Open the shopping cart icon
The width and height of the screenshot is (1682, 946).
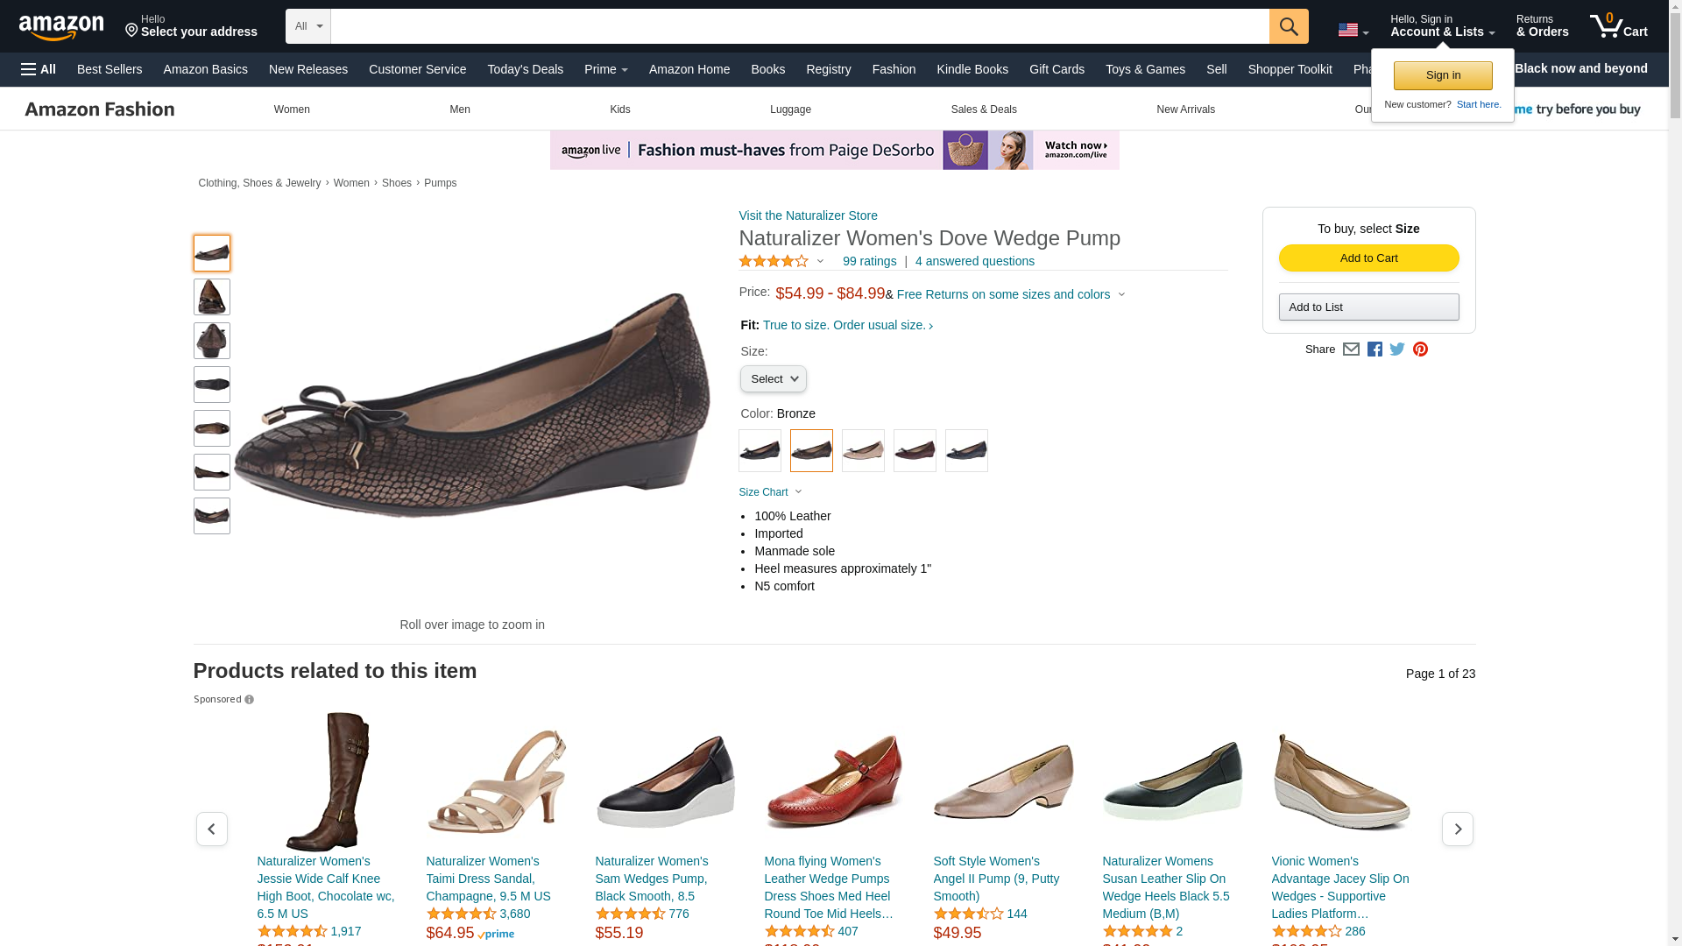[x=1618, y=26]
